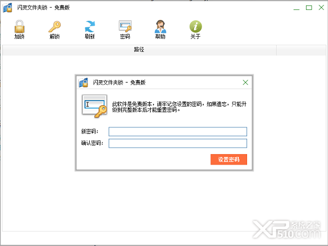
Task: Click the 确认密码 label text
Action: (x=92, y=143)
